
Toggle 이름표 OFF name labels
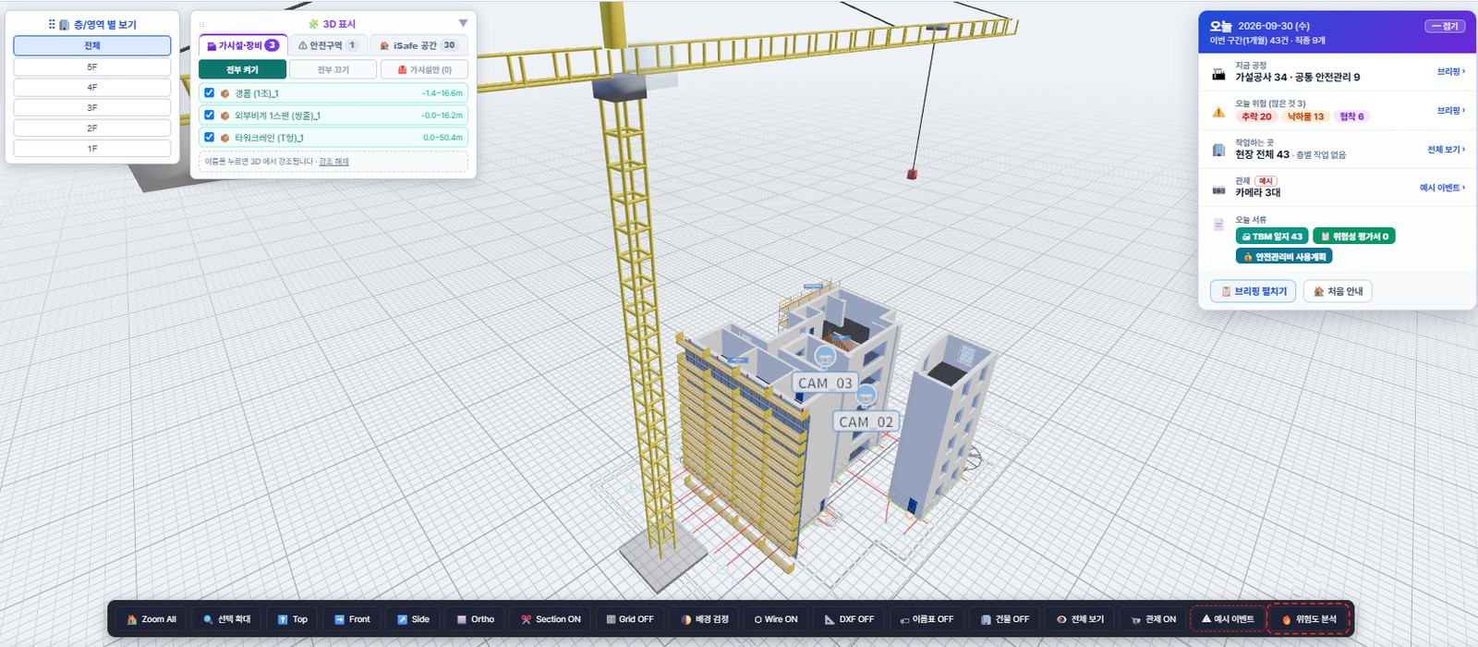[927, 619]
